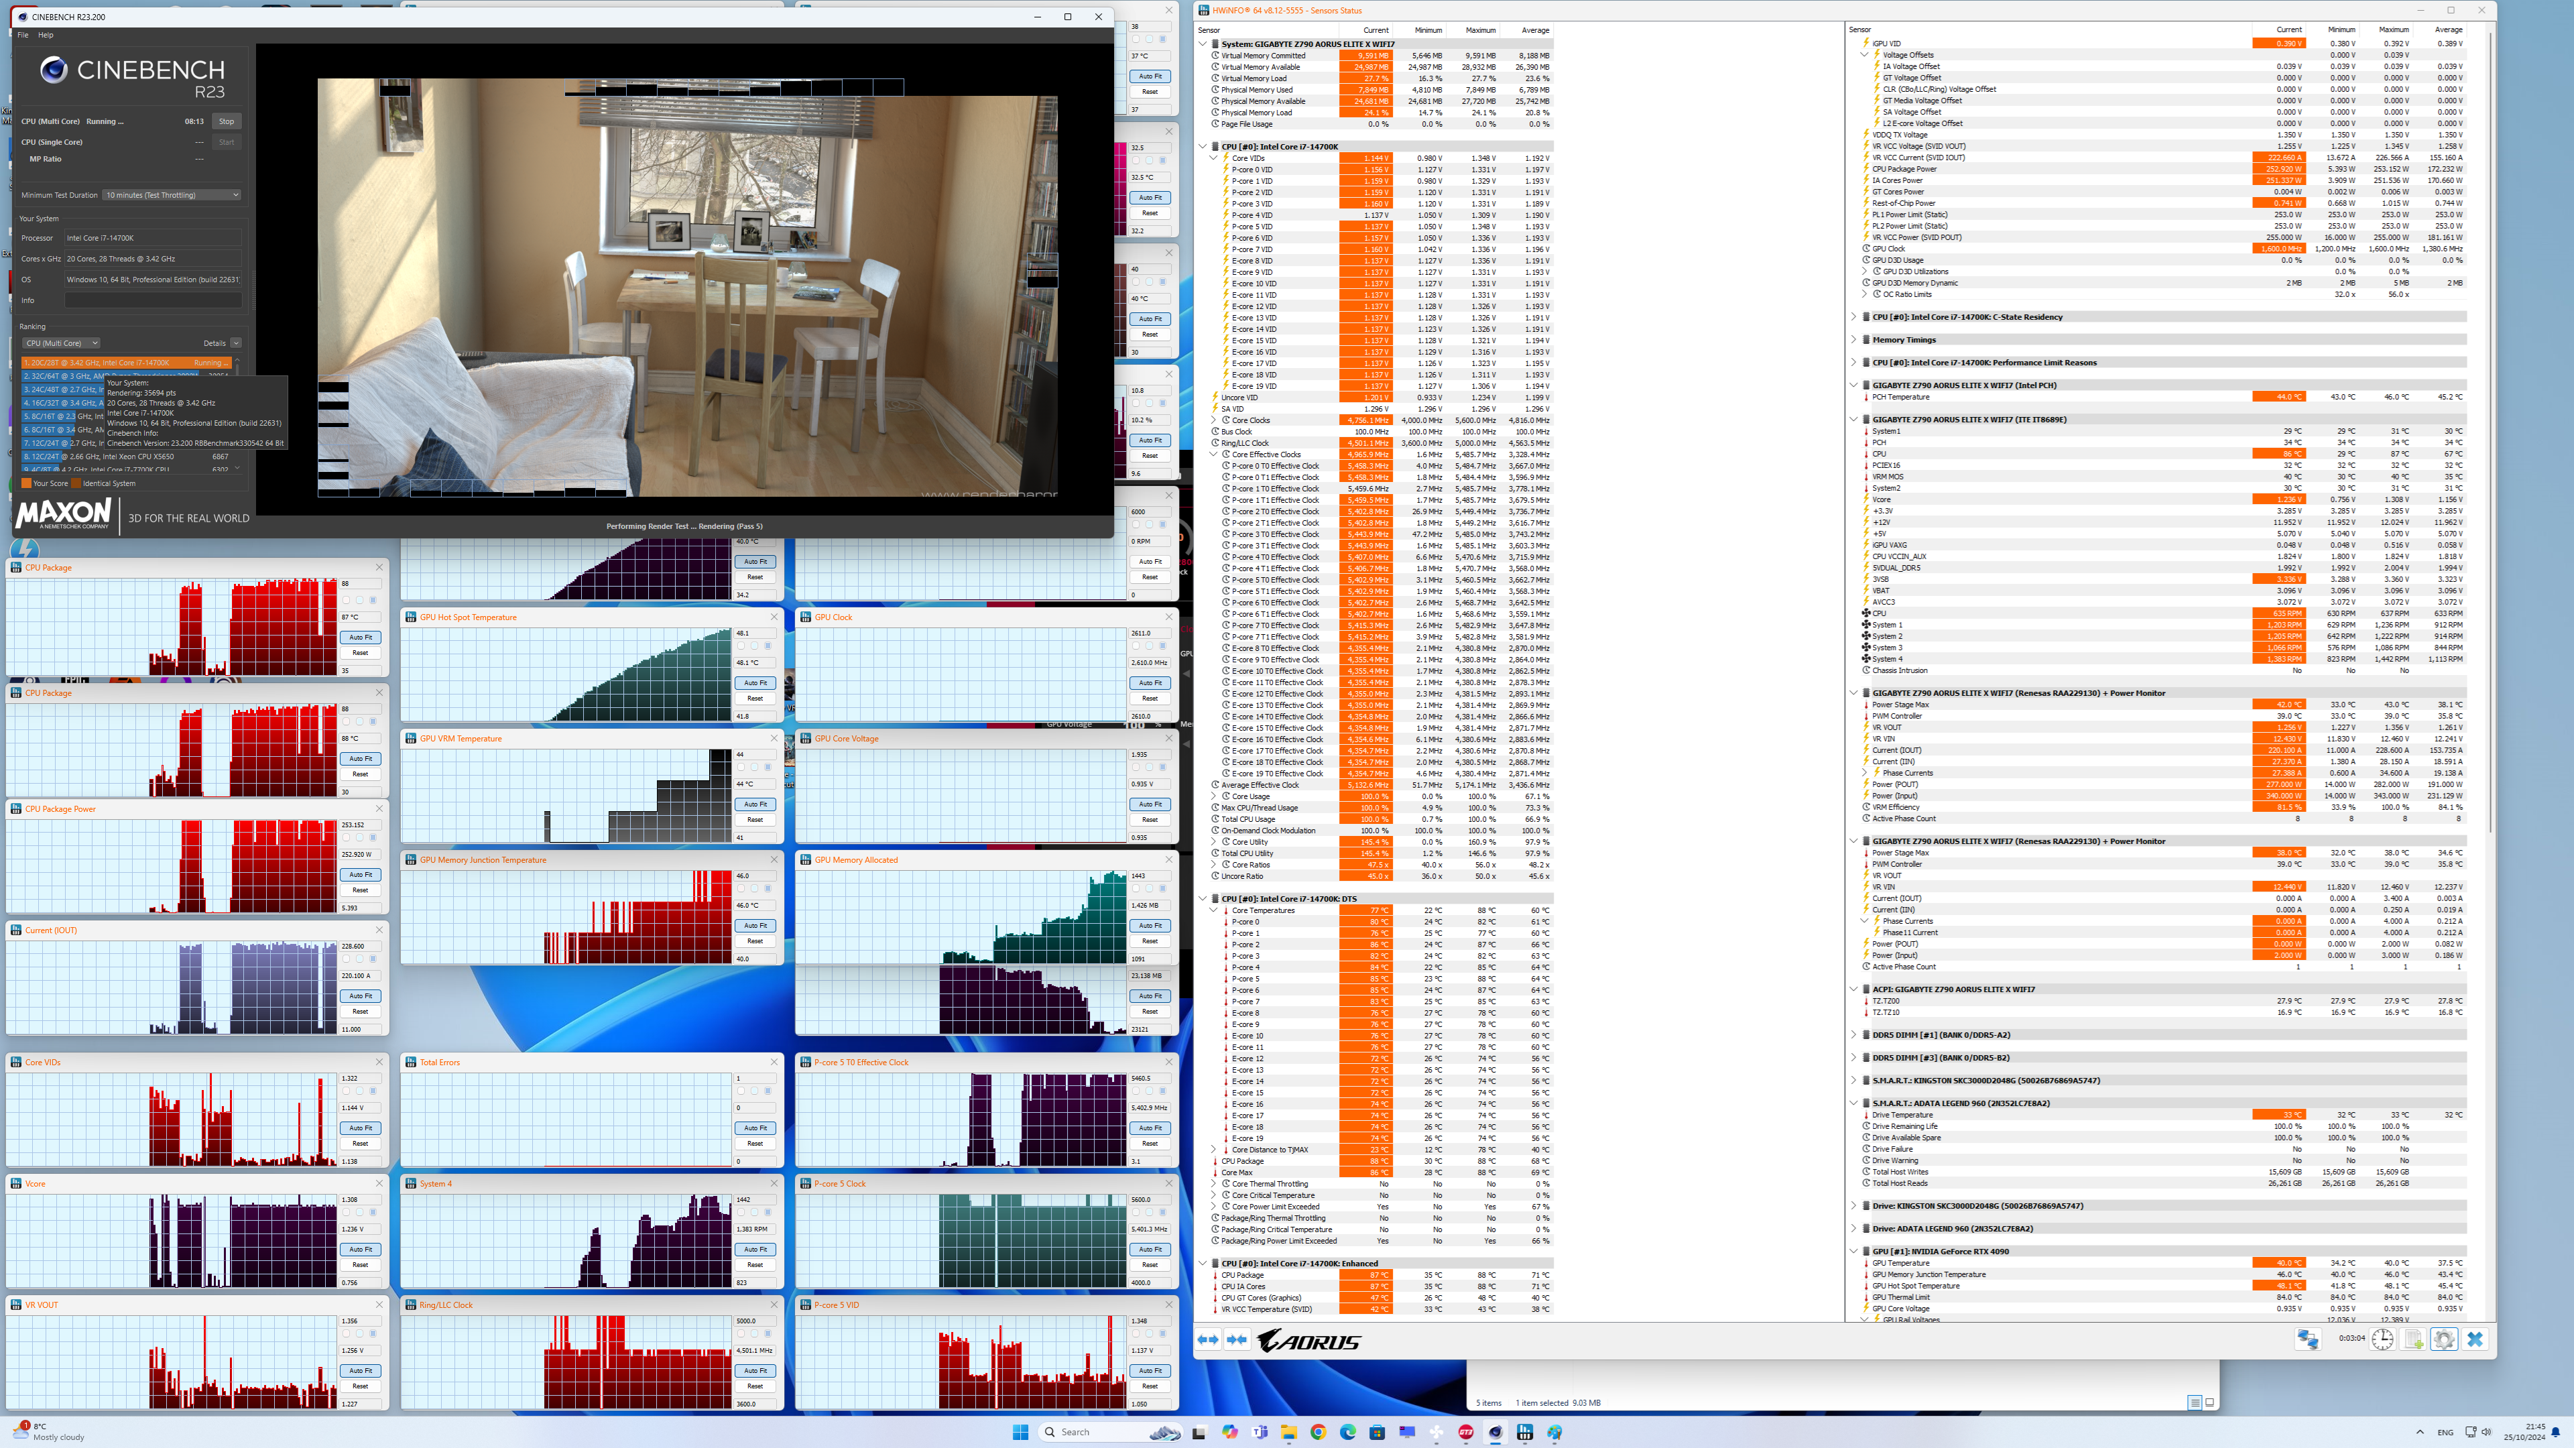Open Minimum Test Duration dropdown
Screen dimensions: 2574x1448
[173, 195]
